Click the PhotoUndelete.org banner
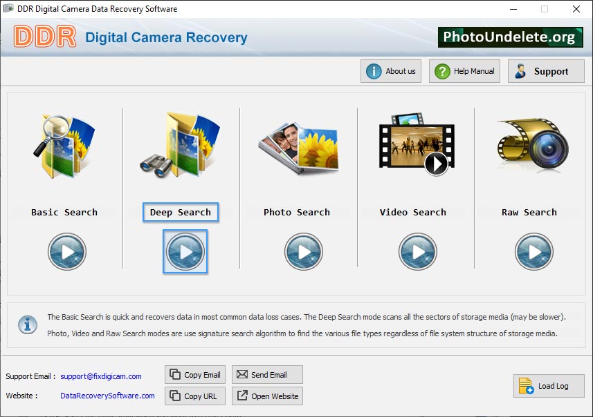 pos(510,37)
